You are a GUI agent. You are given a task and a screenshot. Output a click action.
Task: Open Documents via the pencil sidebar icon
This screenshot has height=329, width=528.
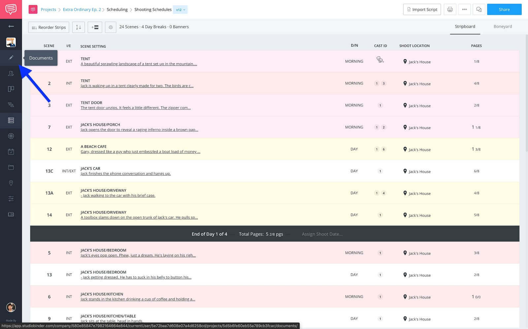[11, 58]
